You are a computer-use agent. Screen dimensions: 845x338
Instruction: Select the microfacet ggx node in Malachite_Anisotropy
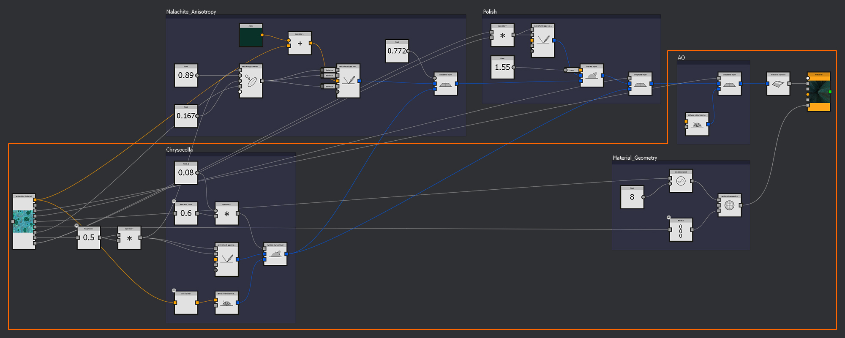(x=348, y=81)
